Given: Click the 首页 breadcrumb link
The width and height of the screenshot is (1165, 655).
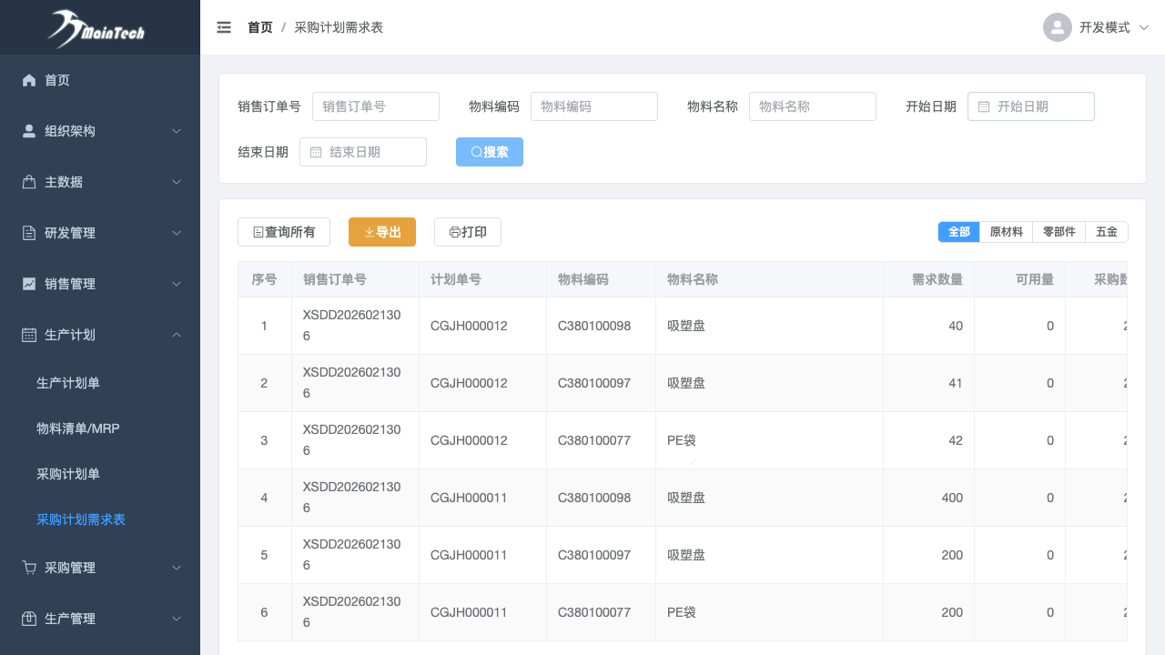Looking at the screenshot, I should 259,27.
